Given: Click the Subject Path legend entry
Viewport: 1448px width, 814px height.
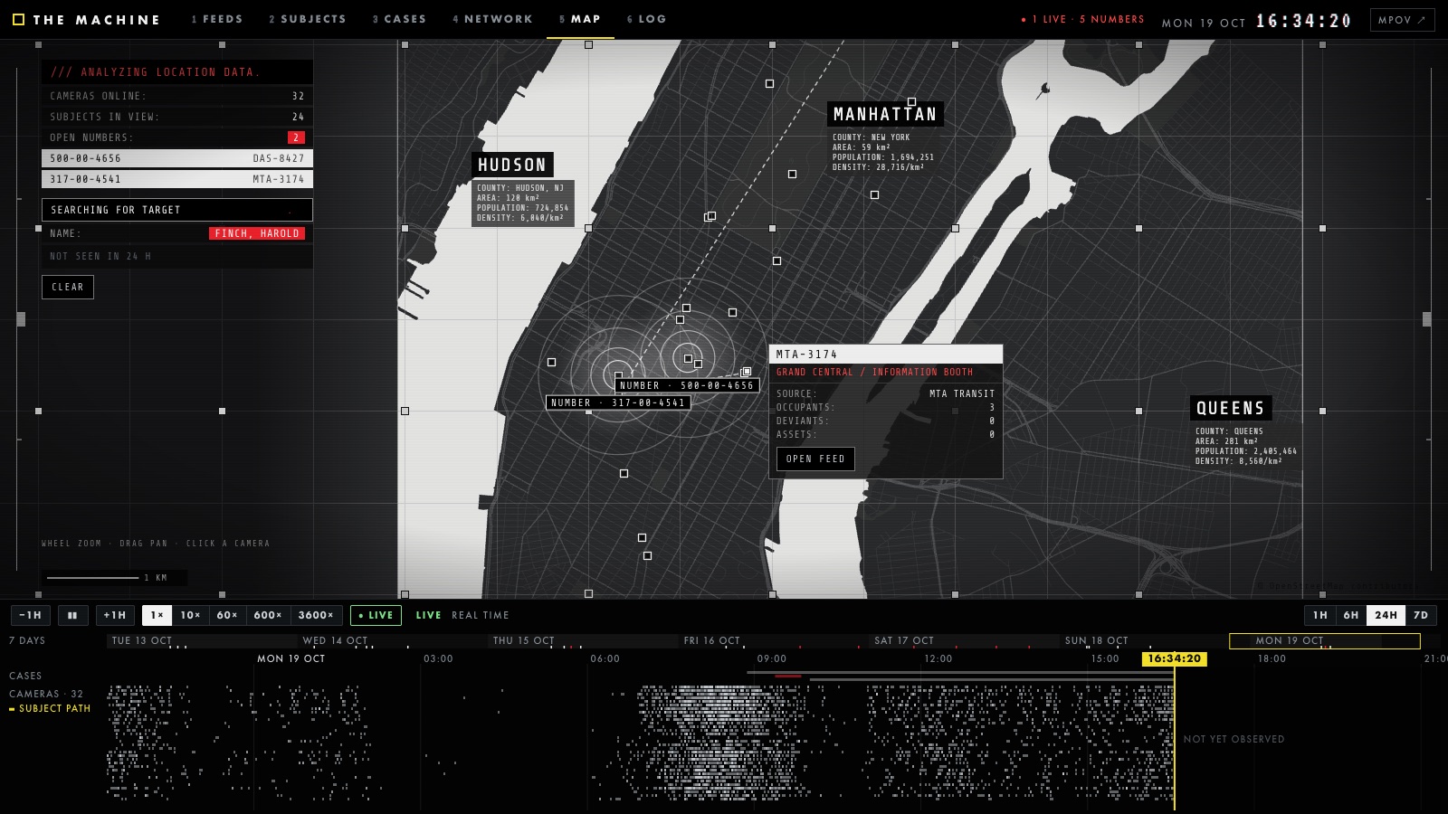Looking at the screenshot, I should [x=50, y=709].
